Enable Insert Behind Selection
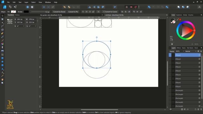 [x=179, y=7]
